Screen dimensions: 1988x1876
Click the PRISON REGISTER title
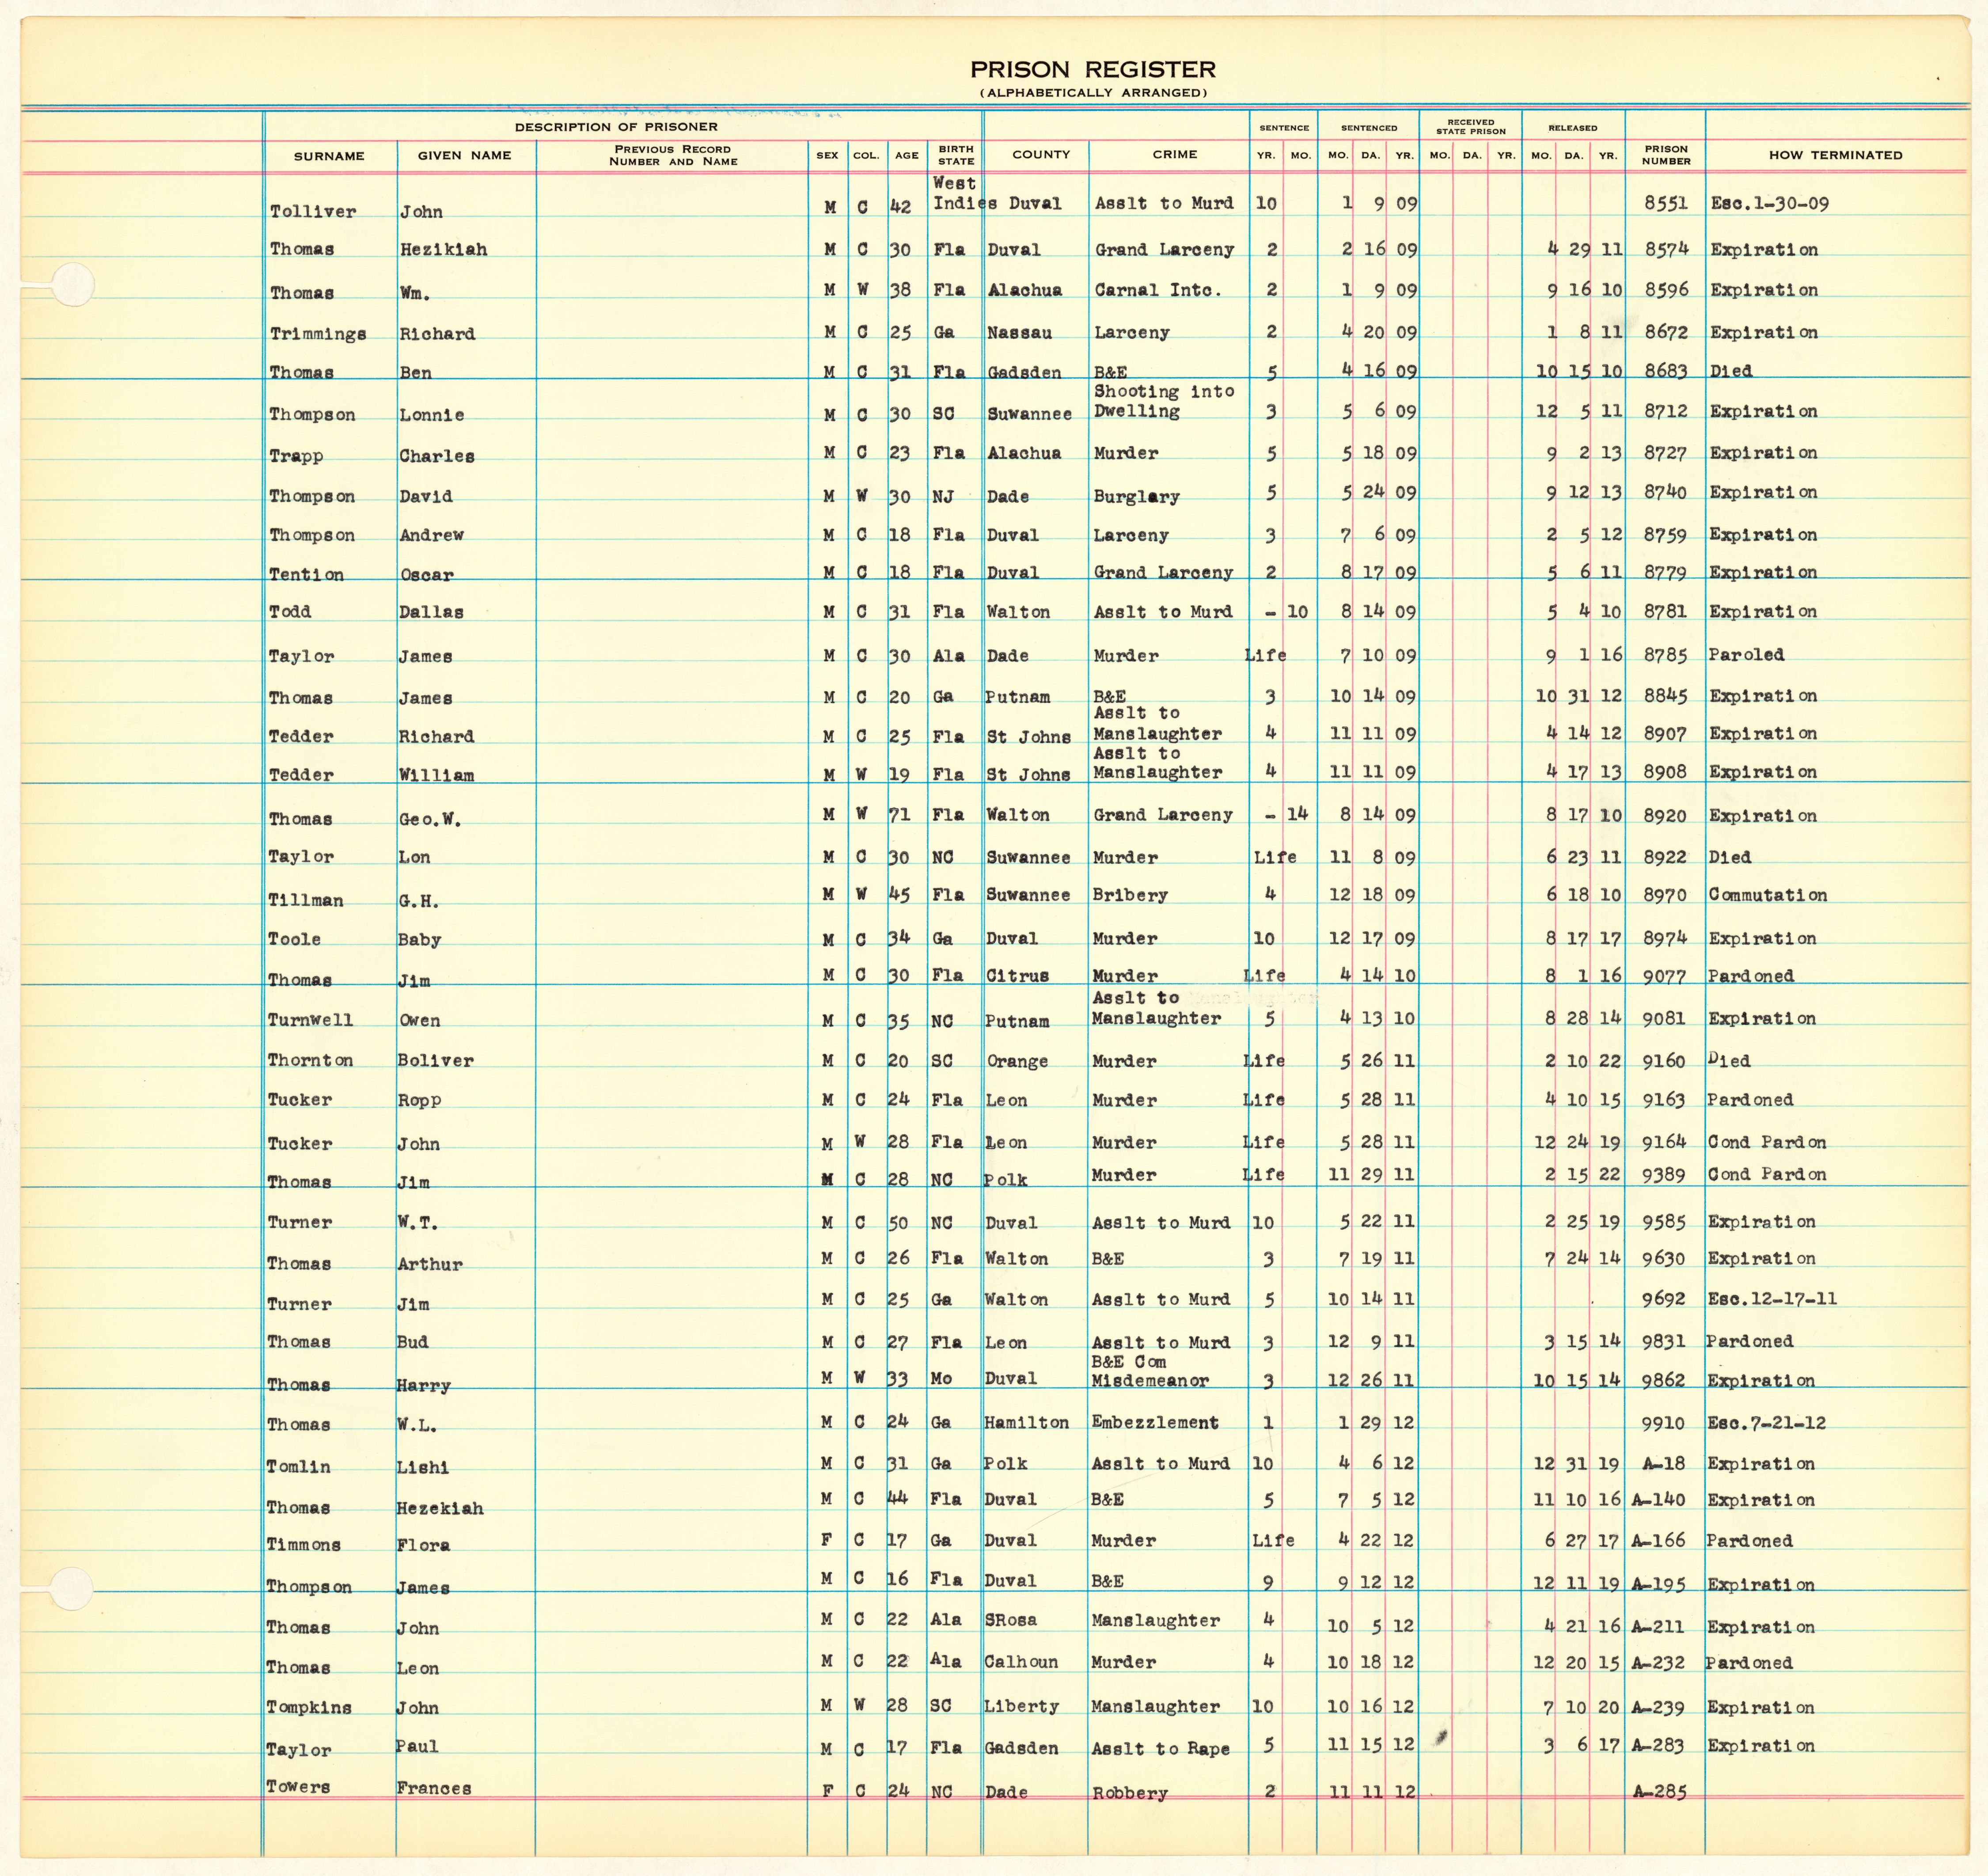point(1092,70)
